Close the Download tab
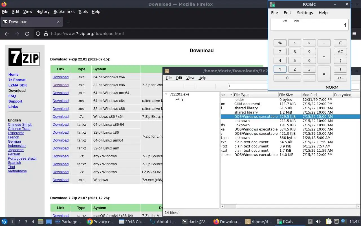 pyautogui.click(x=59, y=22)
